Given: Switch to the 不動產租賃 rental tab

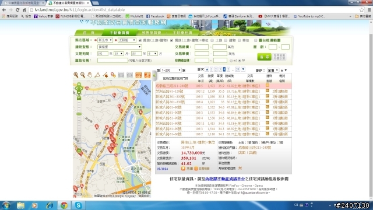Looking at the screenshot, I should coord(182,33).
